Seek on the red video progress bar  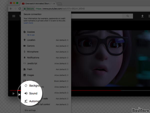80,90
